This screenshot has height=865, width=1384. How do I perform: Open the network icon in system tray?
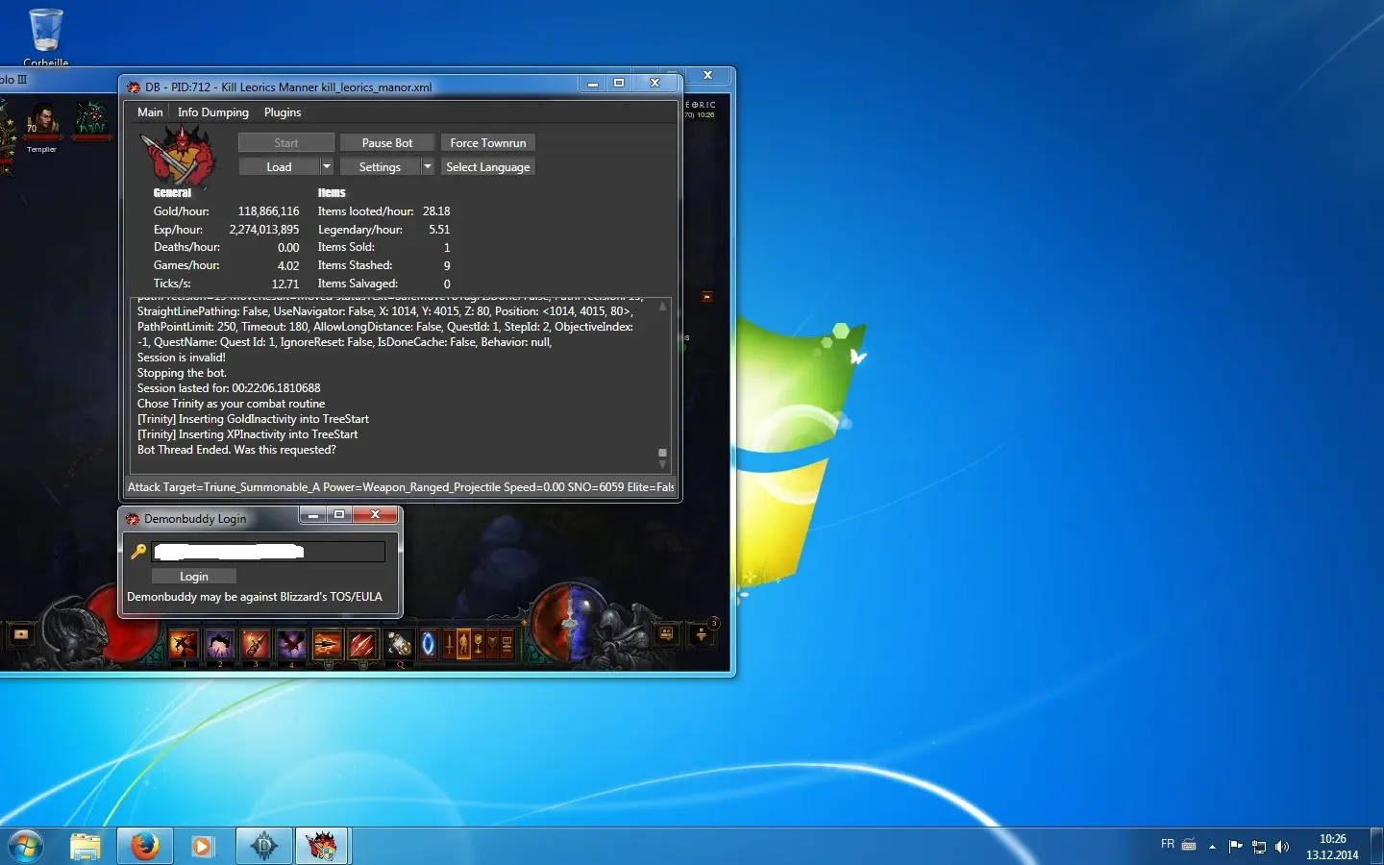[1259, 847]
